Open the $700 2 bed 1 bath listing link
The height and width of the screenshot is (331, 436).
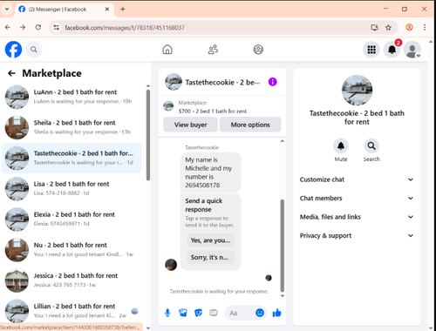pyautogui.click(x=213, y=111)
